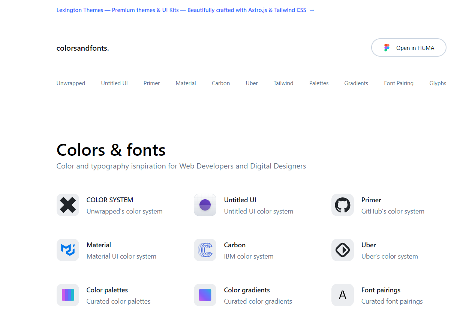The image size is (469, 316).
Task: Click the Material UI blue logo icon
Action: [68, 250]
